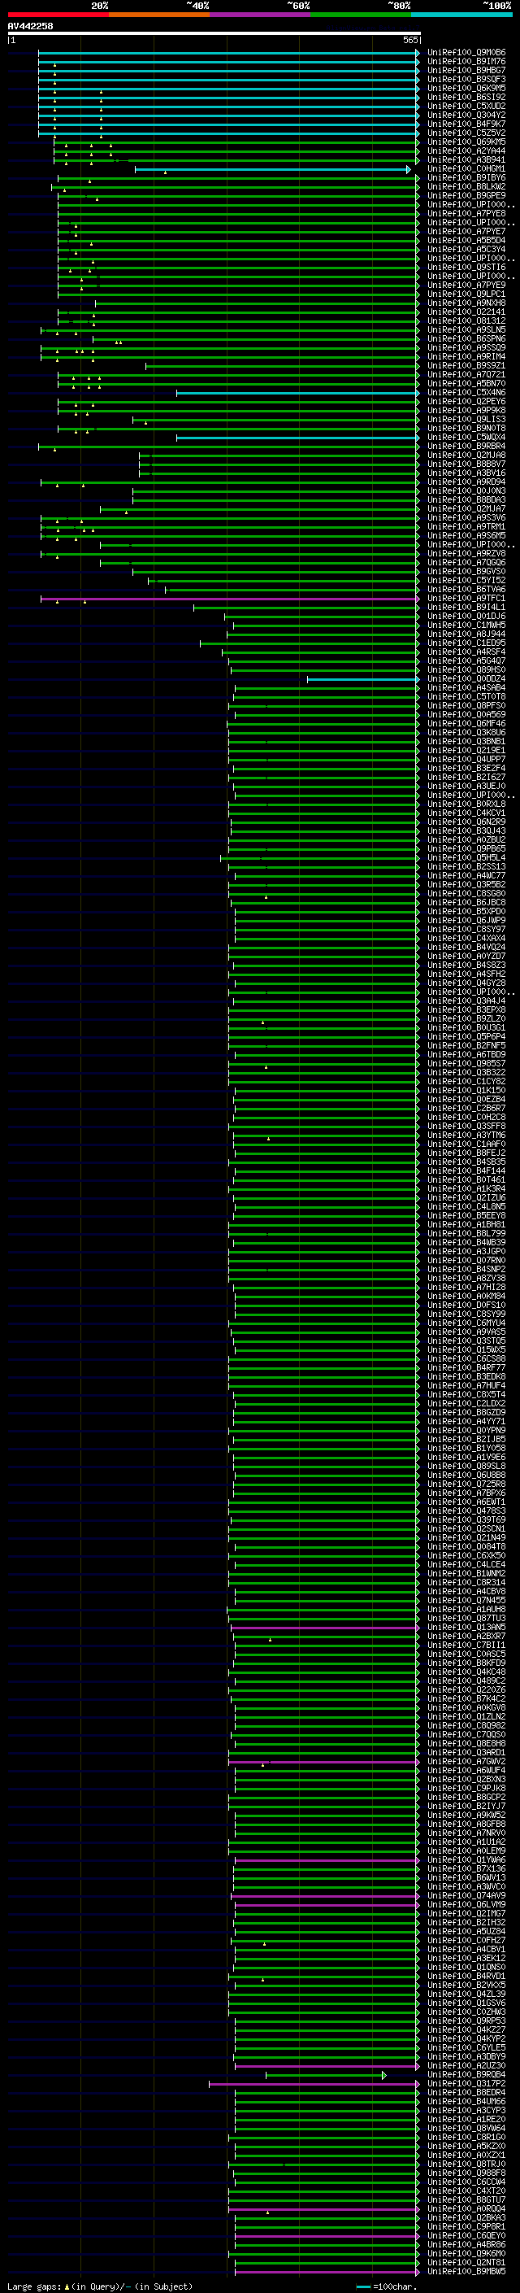Click the UniRef100_Q9STI6 label

466,267
